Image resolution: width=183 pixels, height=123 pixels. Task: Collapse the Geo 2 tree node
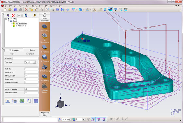[x=8, y=21]
